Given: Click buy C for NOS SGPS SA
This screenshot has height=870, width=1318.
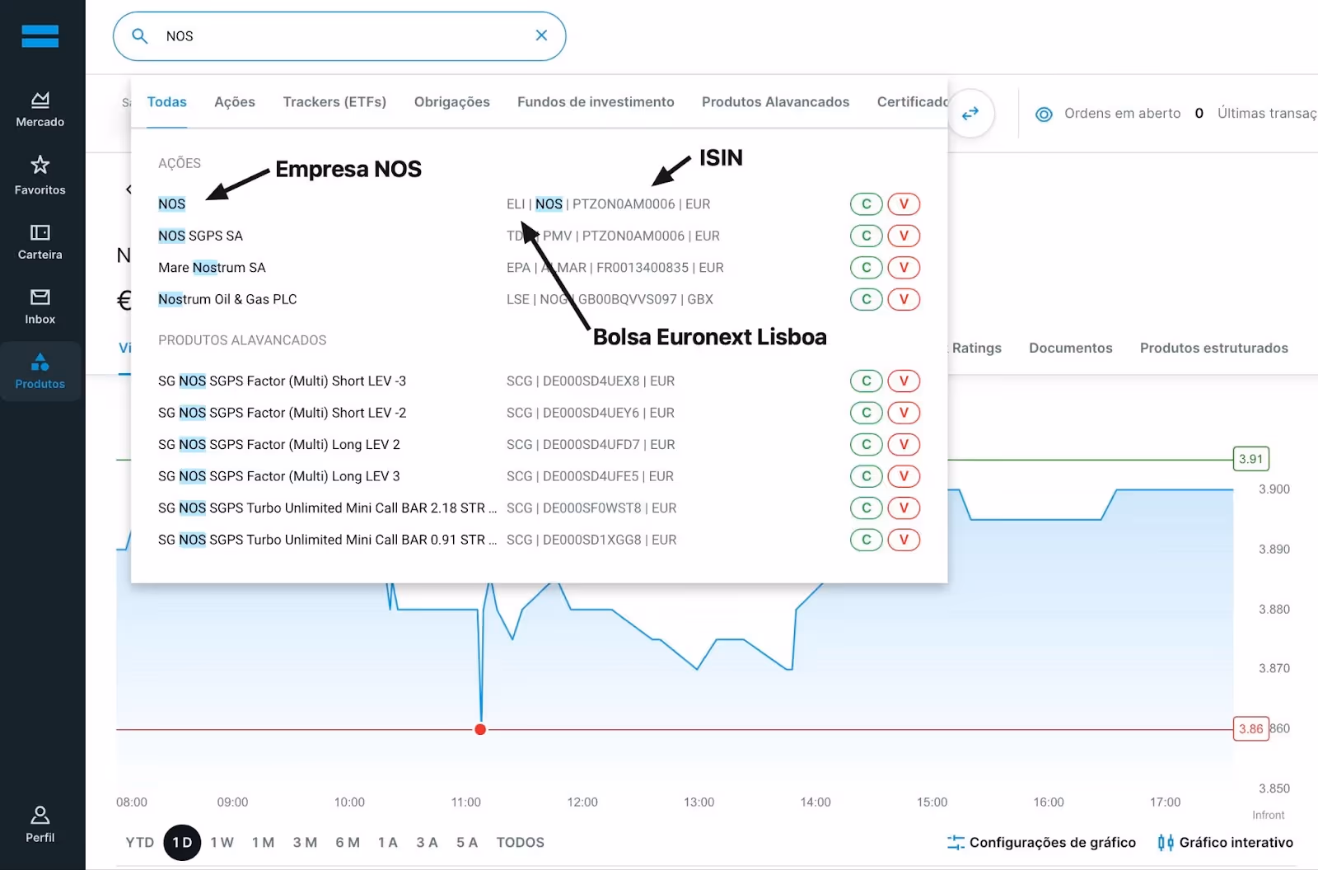Looking at the screenshot, I should point(866,236).
